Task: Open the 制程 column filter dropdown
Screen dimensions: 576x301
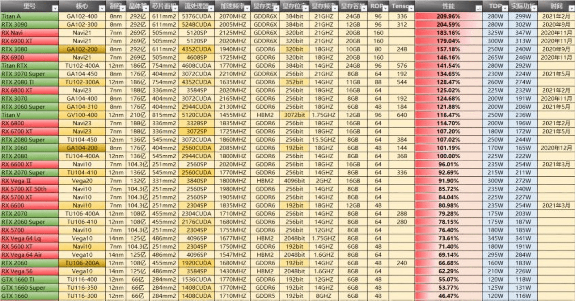Action: click(x=122, y=8)
